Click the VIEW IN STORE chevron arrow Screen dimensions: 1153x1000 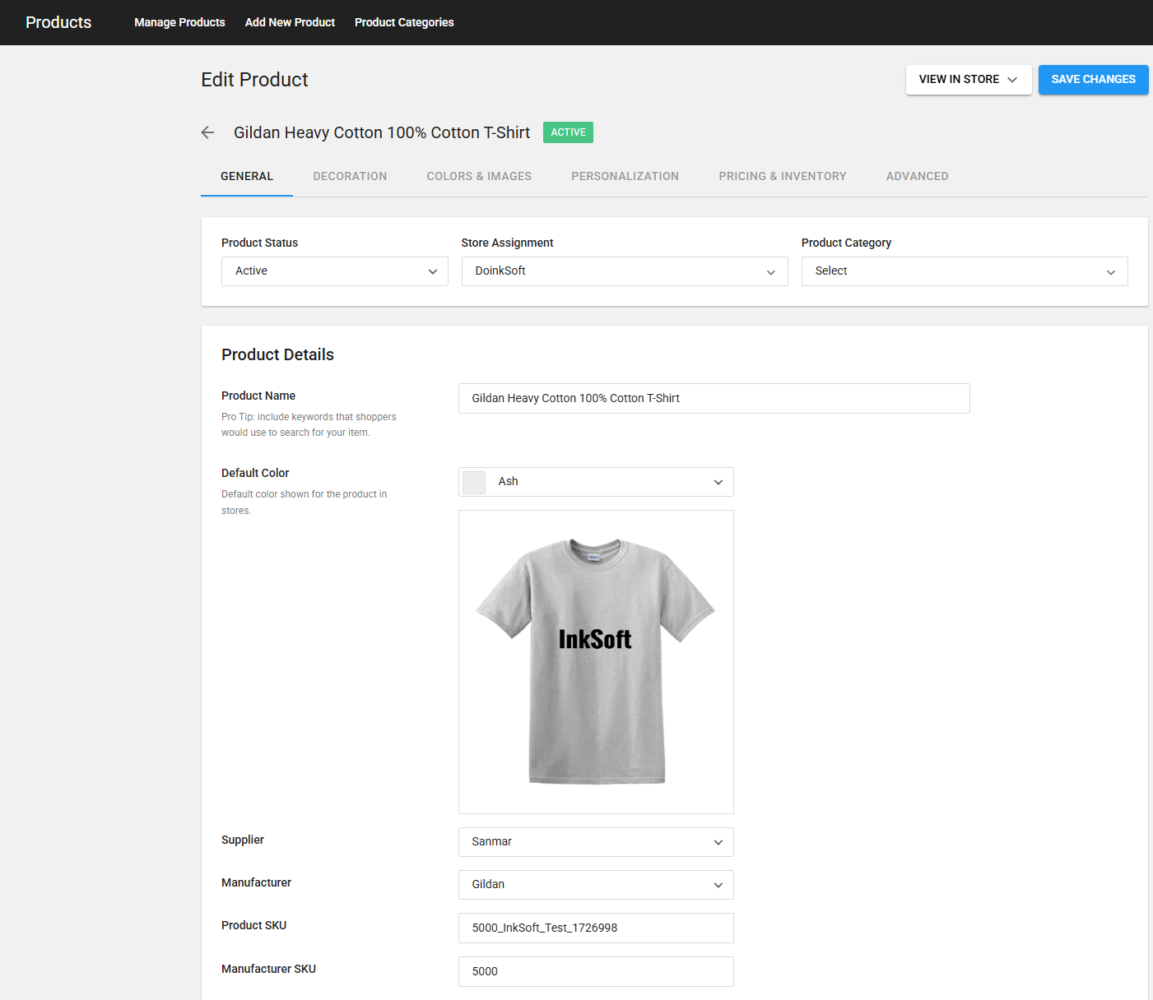coord(1012,80)
